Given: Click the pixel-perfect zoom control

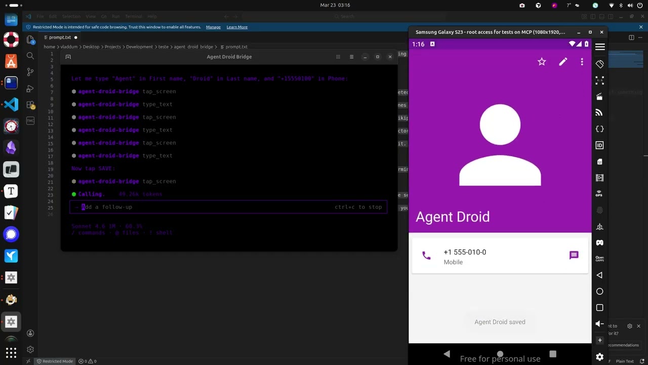Looking at the screenshot, I should 599,80.
